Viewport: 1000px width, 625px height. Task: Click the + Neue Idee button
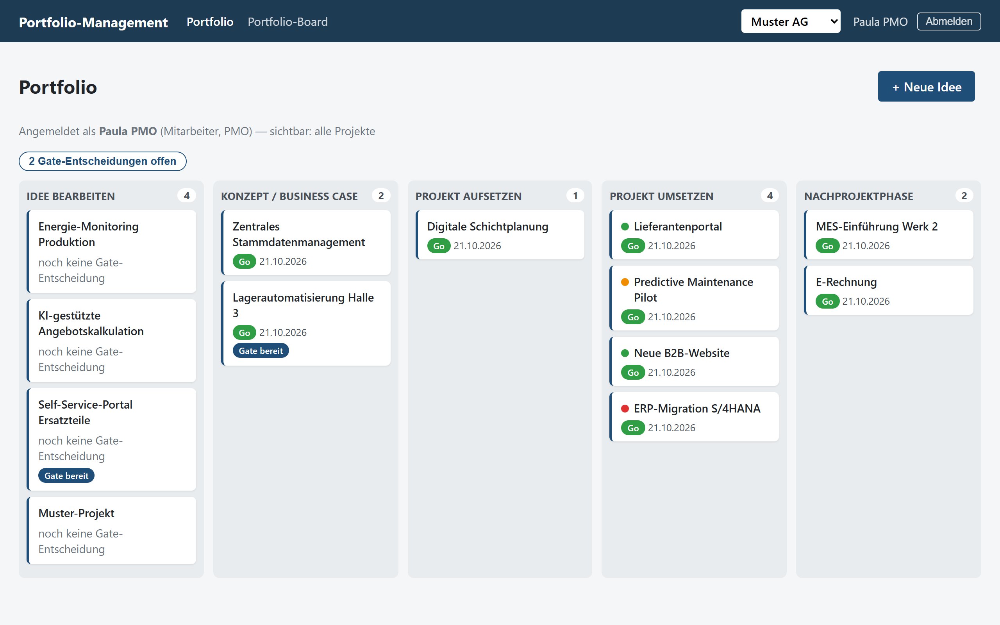pos(926,86)
